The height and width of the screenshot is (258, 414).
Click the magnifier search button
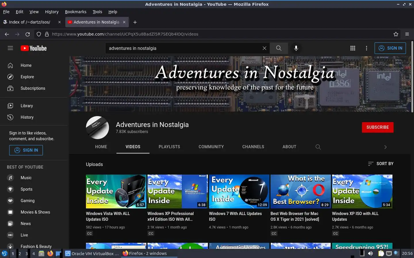(x=279, y=48)
